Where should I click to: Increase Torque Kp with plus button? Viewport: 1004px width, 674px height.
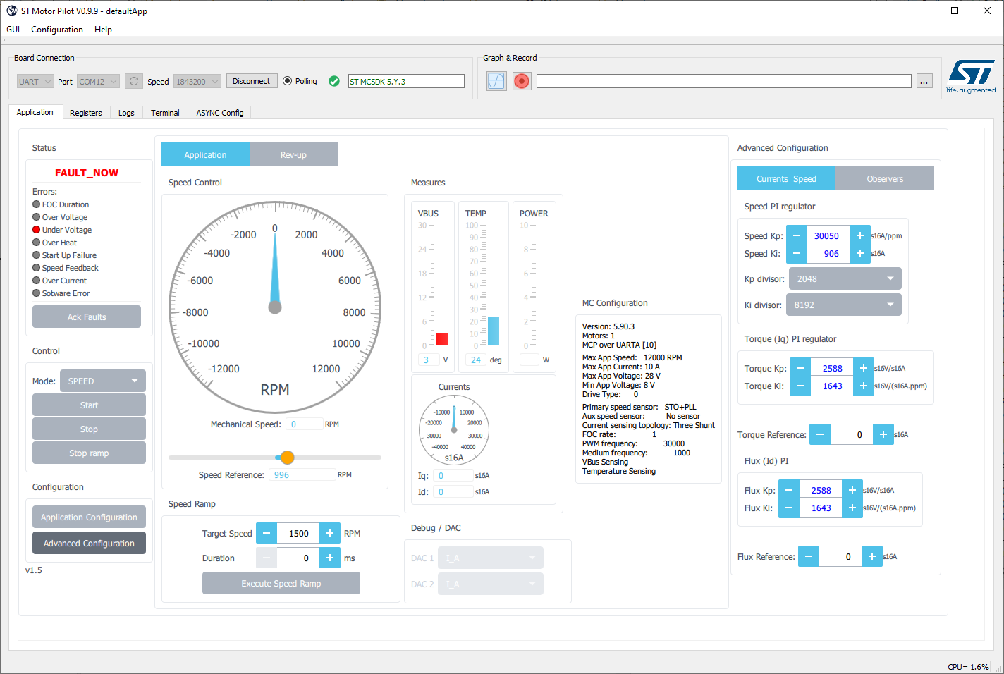(864, 368)
